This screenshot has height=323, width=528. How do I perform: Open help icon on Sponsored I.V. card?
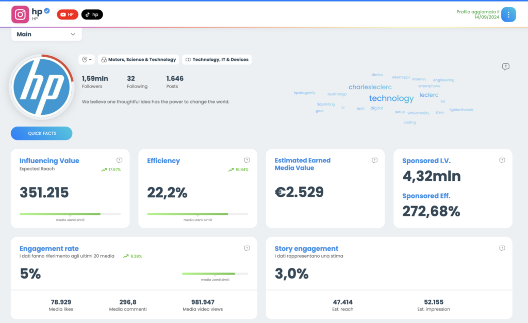502,160
